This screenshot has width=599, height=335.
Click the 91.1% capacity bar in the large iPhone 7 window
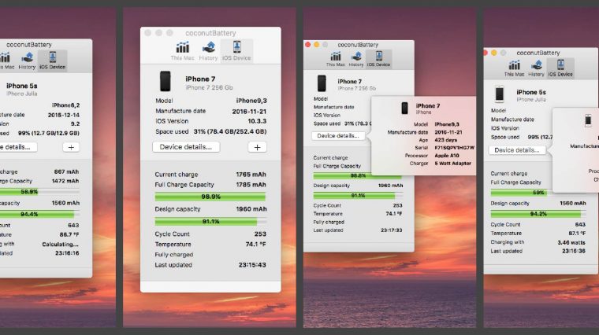pos(210,222)
